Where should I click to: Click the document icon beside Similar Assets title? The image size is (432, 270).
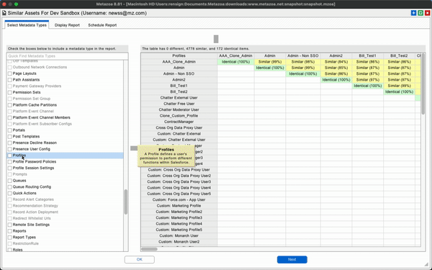[x=4, y=13]
